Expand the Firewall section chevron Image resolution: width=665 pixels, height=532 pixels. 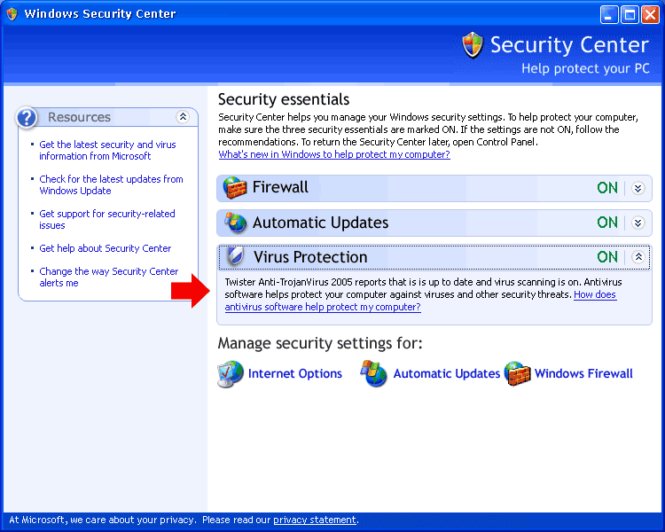click(638, 188)
